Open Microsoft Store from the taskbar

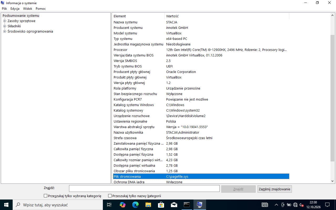click(161, 205)
